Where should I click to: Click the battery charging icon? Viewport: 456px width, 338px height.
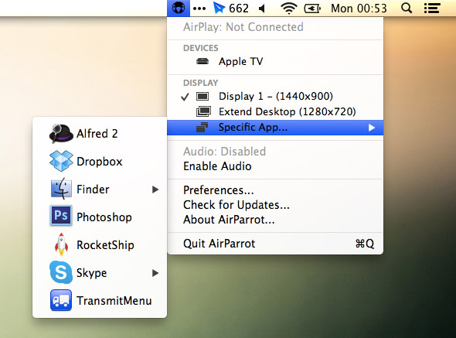coord(312,9)
